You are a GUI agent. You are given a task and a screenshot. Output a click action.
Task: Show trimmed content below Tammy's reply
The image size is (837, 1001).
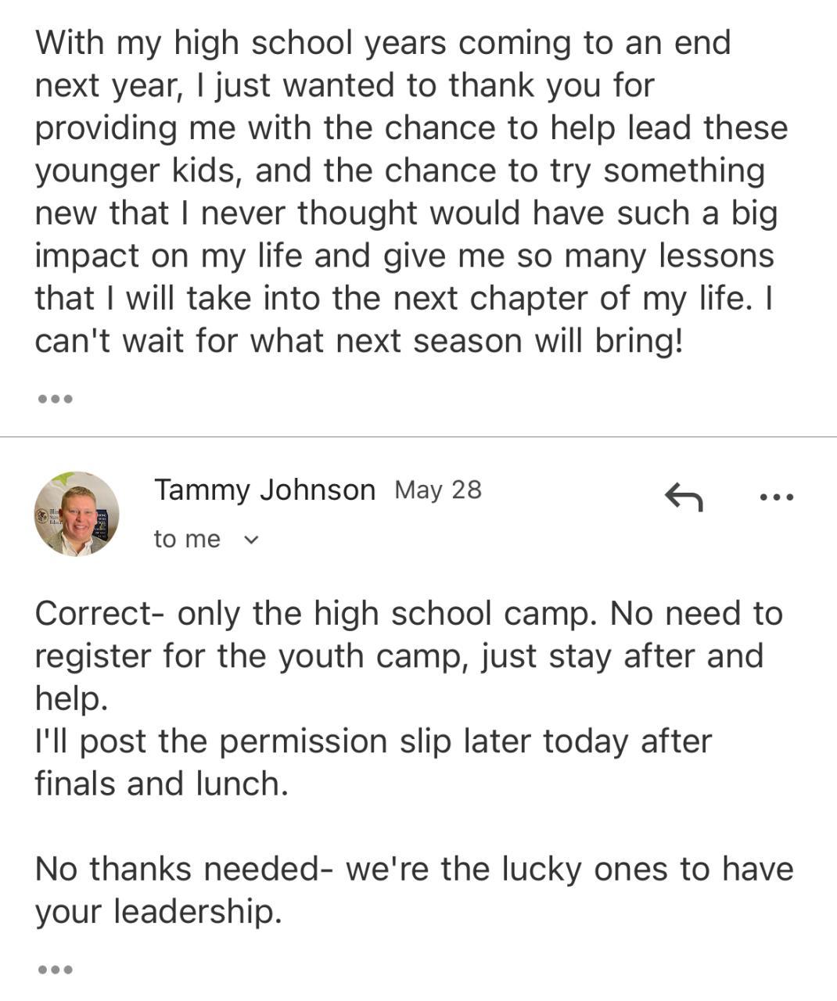pos(55,970)
